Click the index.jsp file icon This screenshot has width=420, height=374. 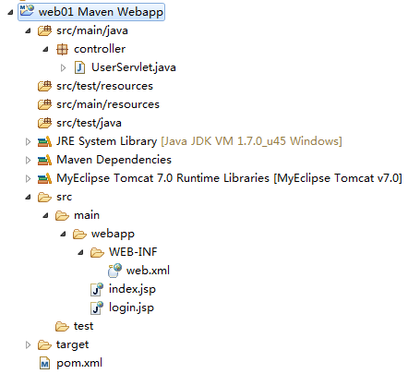point(97,289)
